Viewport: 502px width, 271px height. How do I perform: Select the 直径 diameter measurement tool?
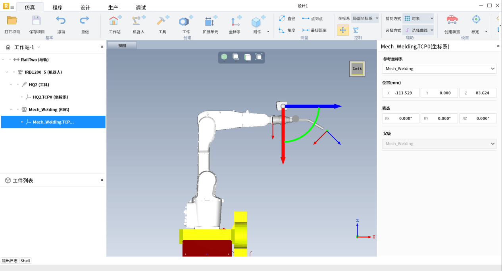click(287, 19)
